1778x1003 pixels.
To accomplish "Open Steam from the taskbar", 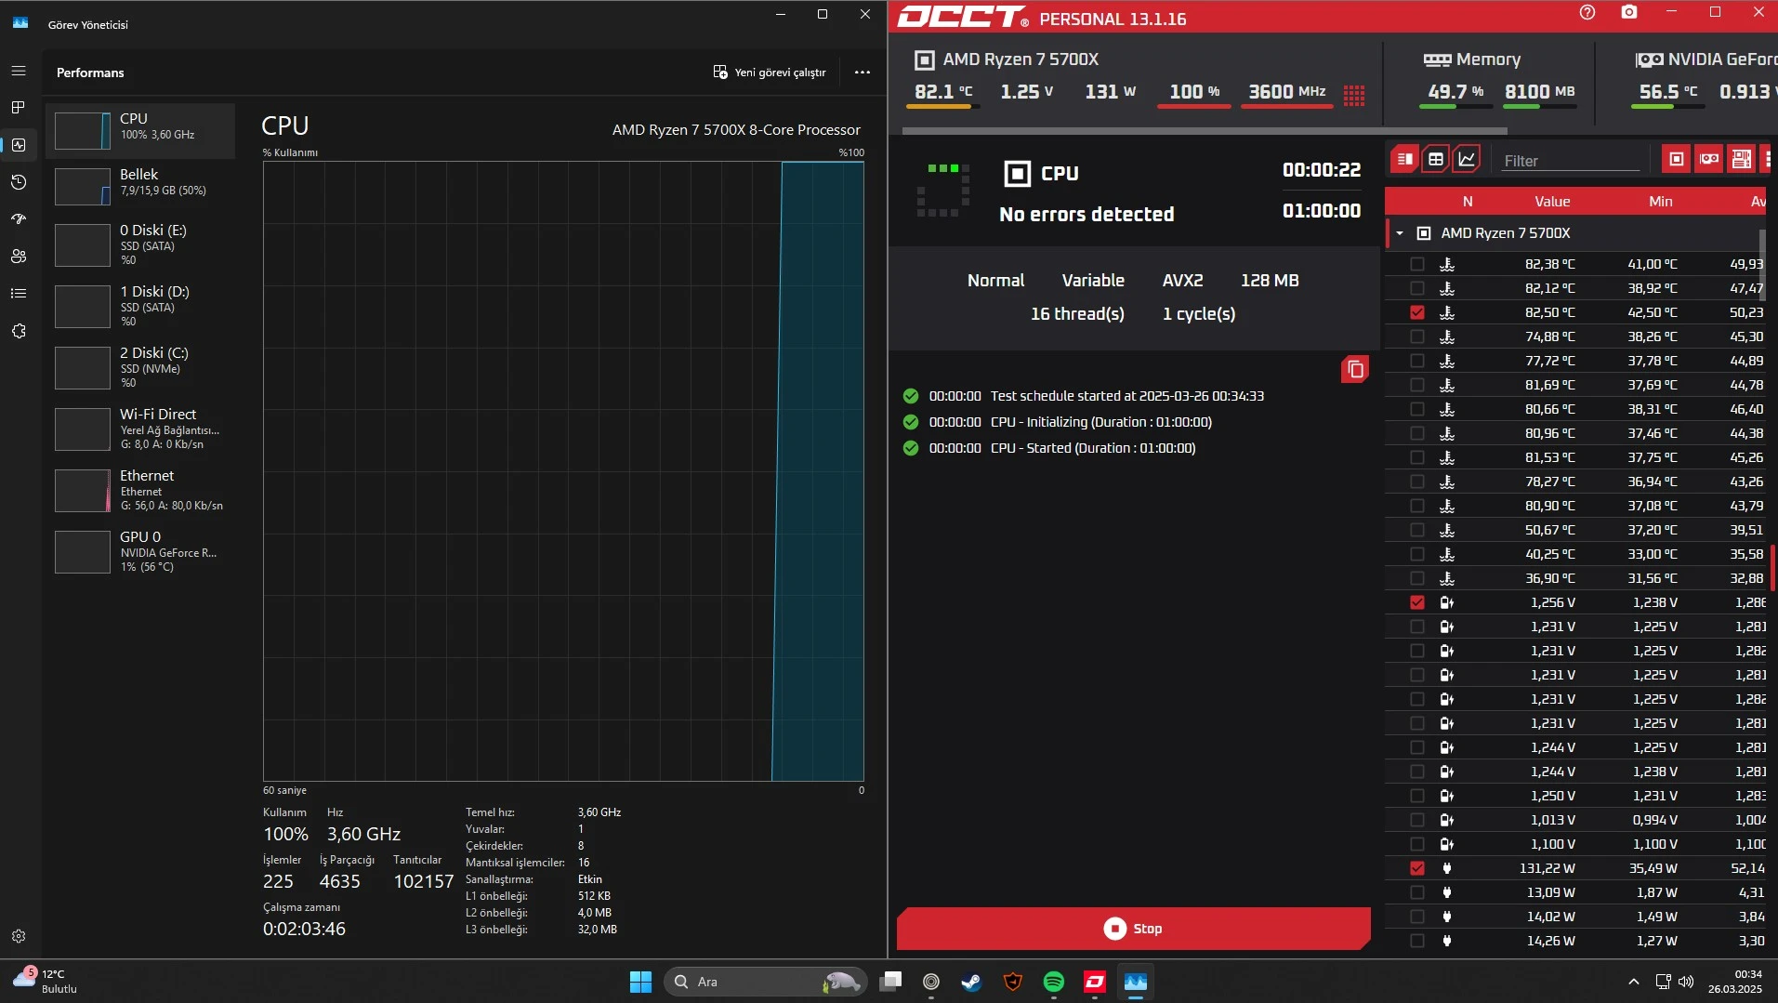I will coord(971,982).
